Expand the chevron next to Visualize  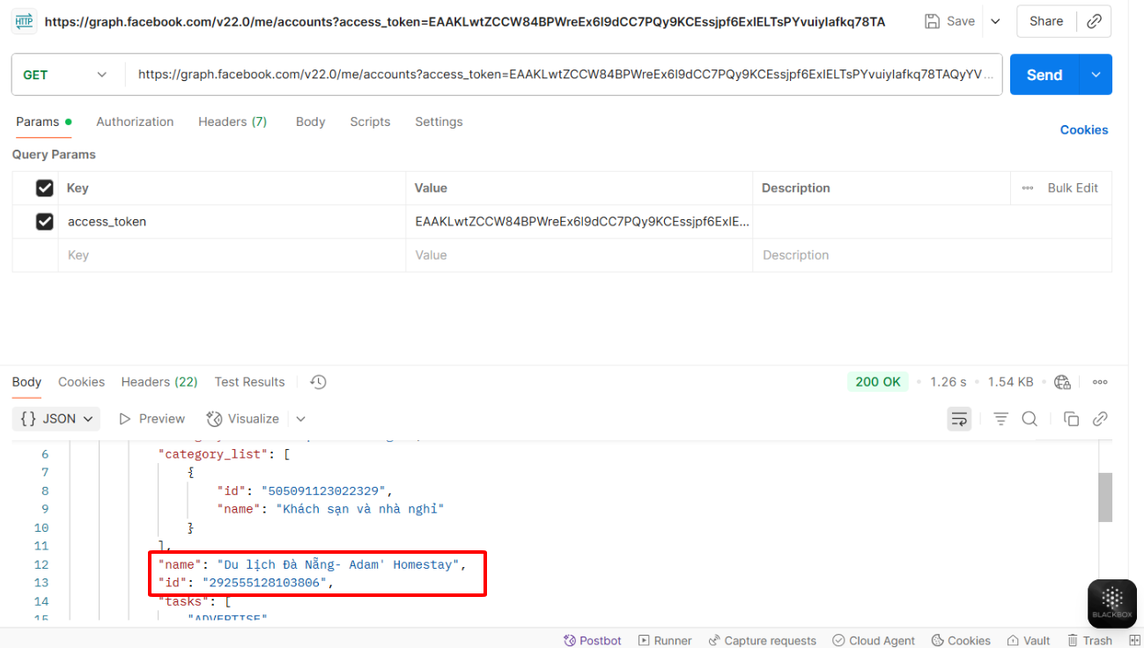300,419
